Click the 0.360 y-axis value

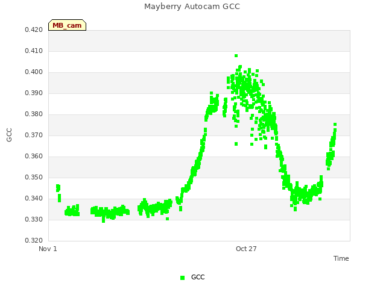[x=34, y=157]
